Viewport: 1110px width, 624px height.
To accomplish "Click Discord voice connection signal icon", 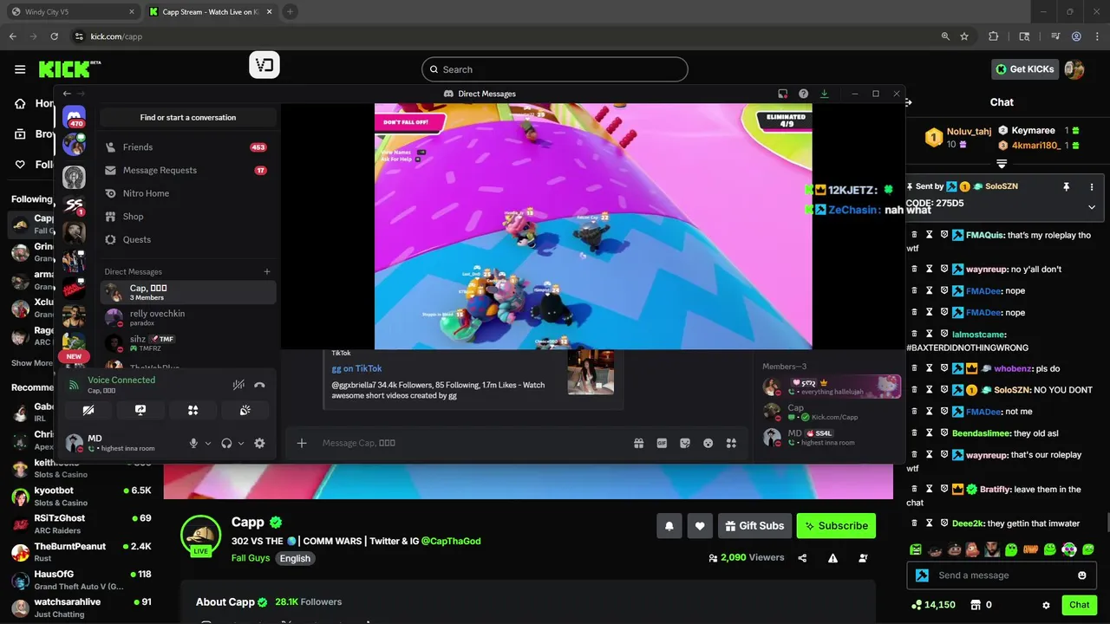I will click(x=74, y=385).
